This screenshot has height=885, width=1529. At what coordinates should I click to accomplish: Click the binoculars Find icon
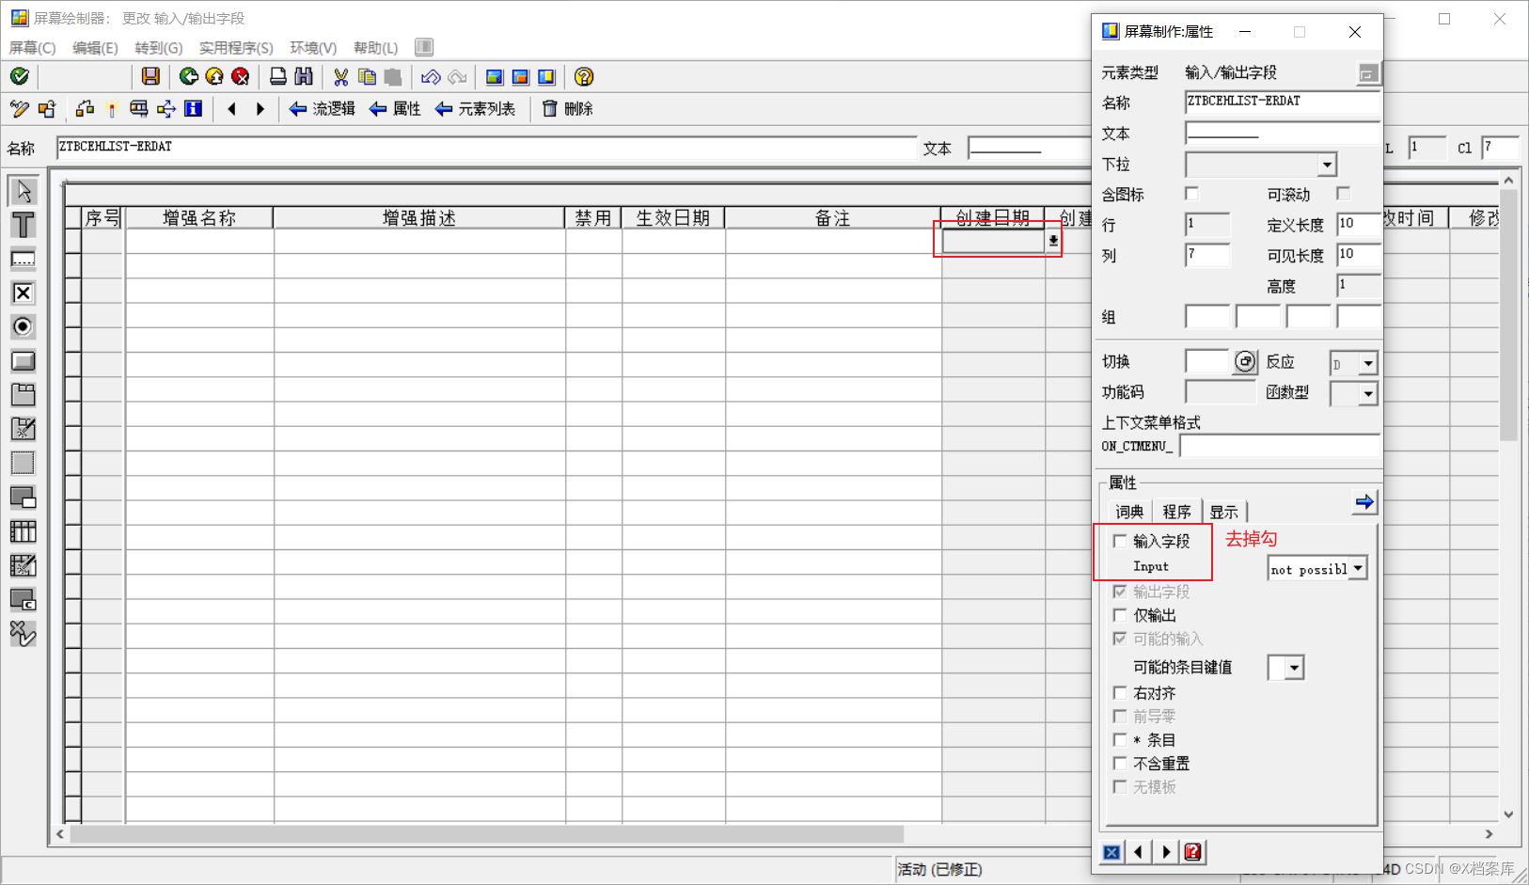point(304,77)
